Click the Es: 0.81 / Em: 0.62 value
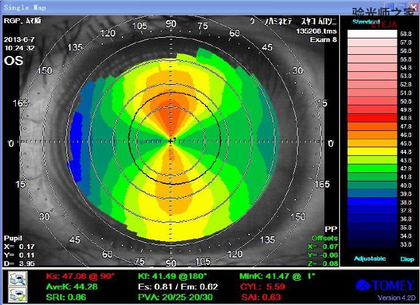420x305 pixels. click(178, 287)
